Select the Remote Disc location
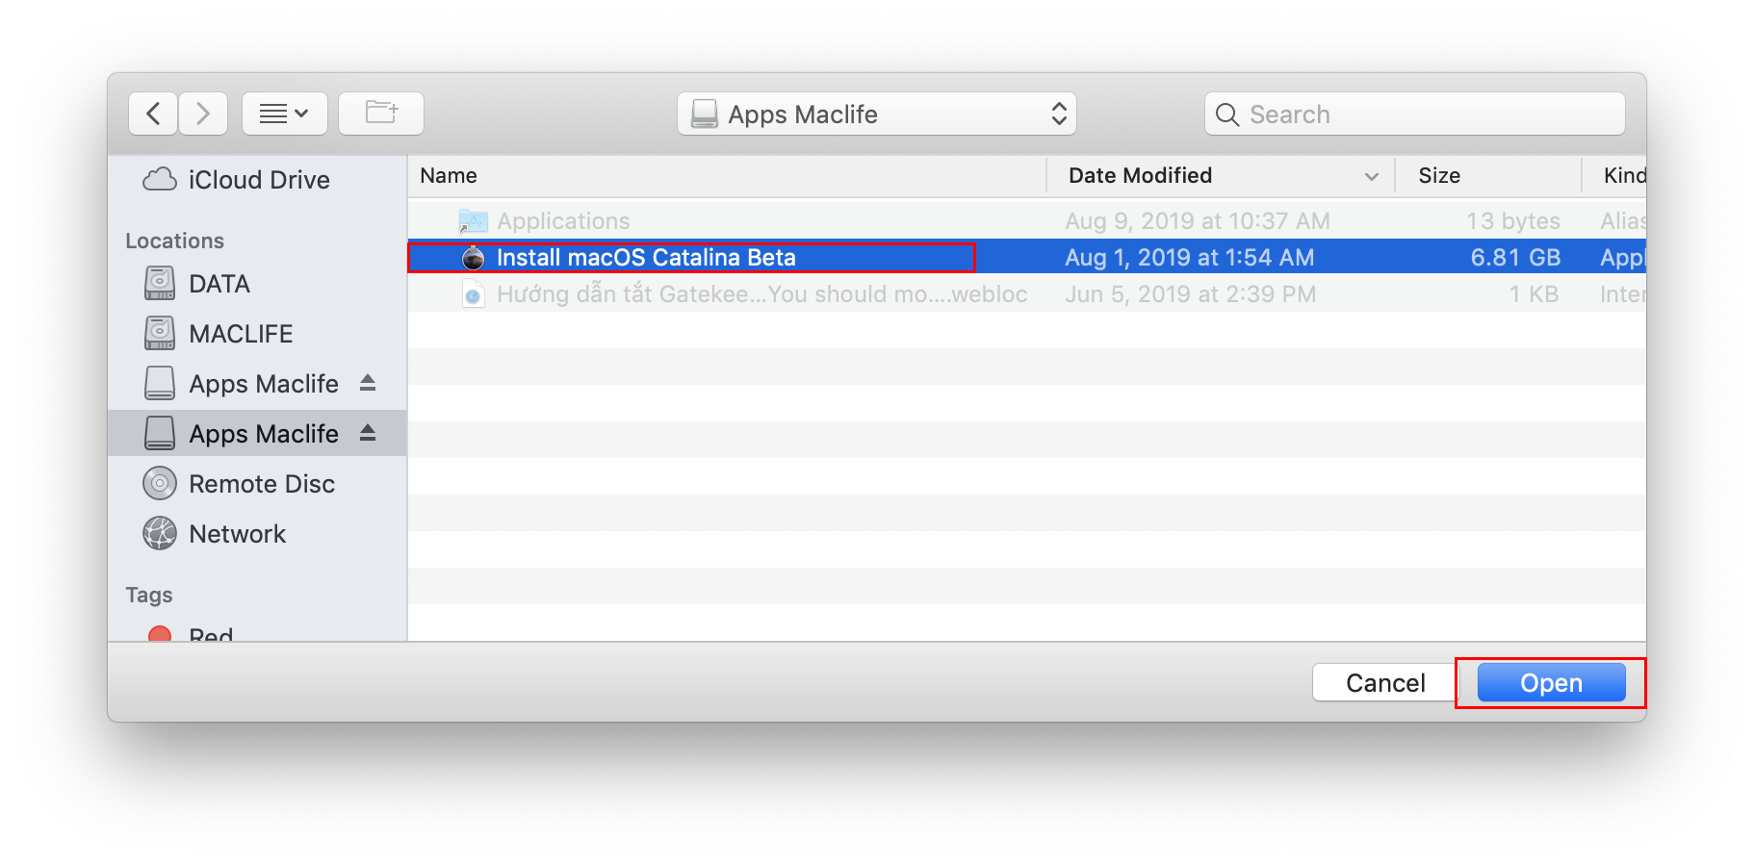Screen dimensions: 1754x864 pyautogui.click(x=261, y=484)
